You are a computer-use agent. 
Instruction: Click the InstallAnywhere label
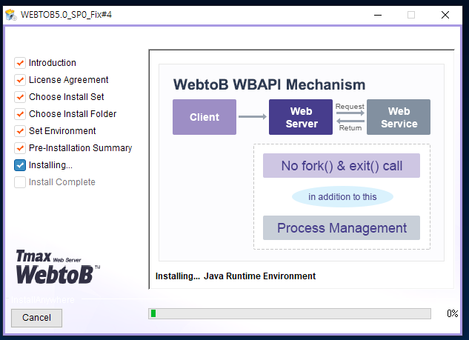42,300
